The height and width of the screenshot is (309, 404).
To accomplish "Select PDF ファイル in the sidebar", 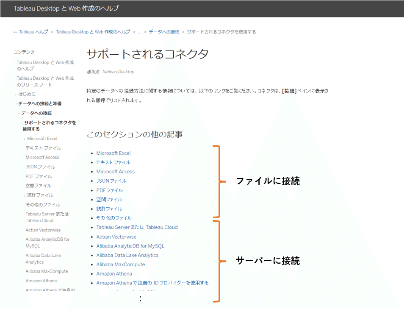I will click(x=39, y=176).
